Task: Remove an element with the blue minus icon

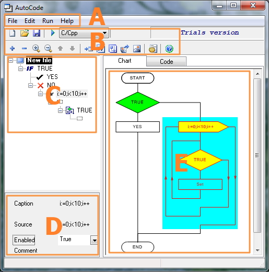Action: tap(24, 48)
